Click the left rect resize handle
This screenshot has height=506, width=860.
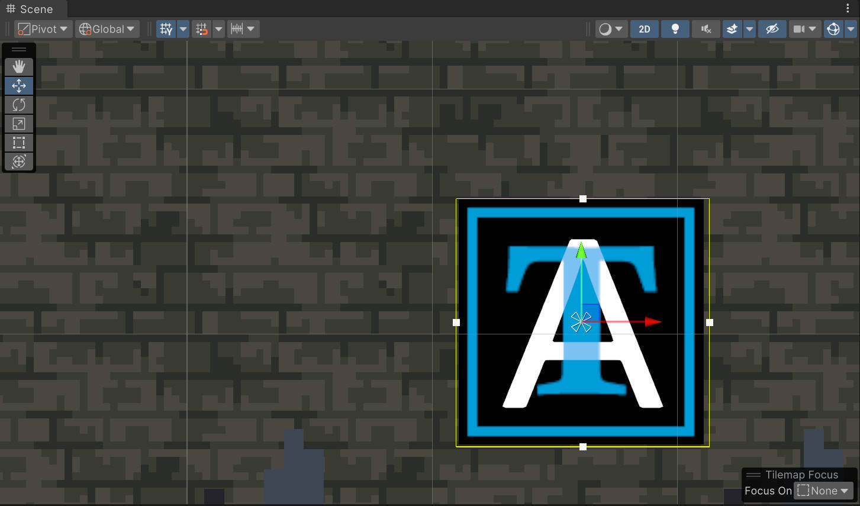[x=456, y=323]
